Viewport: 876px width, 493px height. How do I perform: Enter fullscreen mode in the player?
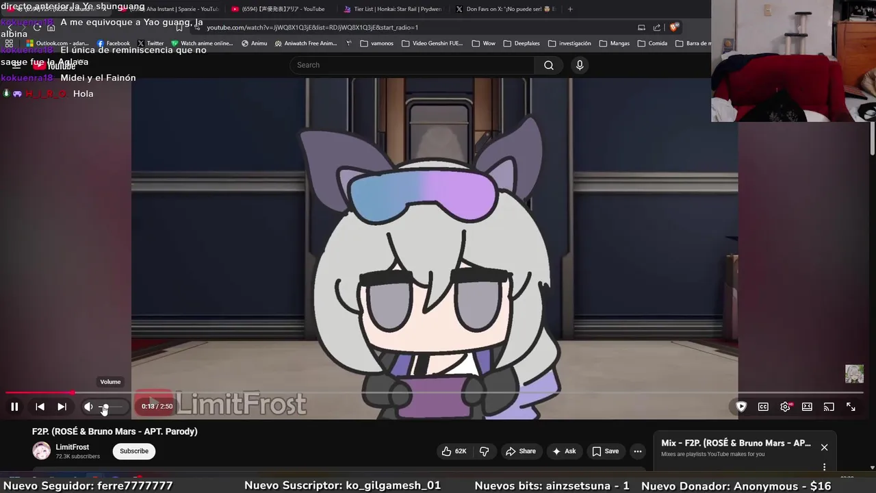click(851, 407)
